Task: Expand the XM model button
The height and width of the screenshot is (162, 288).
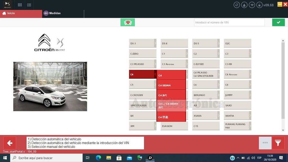Action: 143,126
